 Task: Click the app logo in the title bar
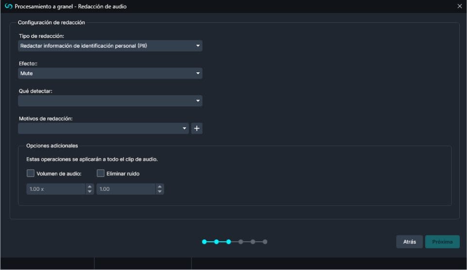point(8,6)
